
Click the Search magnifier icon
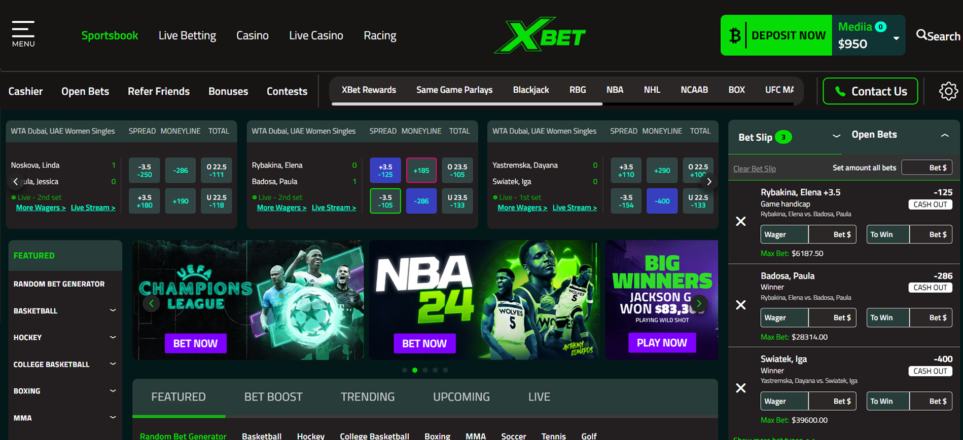pos(921,35)
